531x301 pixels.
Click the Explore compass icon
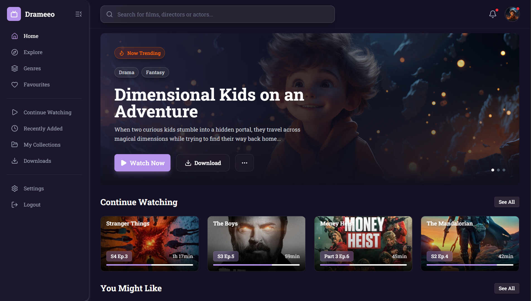click(15, 52)
